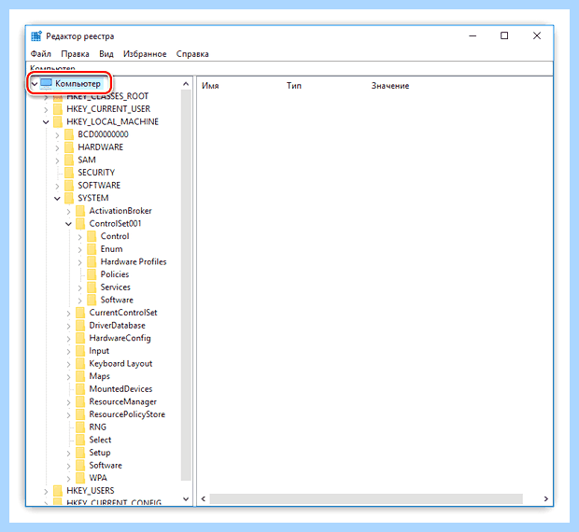The width and height of the screenshot is (579, 532).
Task: Click the SECURITY folder icon
Action: (69, 173)
